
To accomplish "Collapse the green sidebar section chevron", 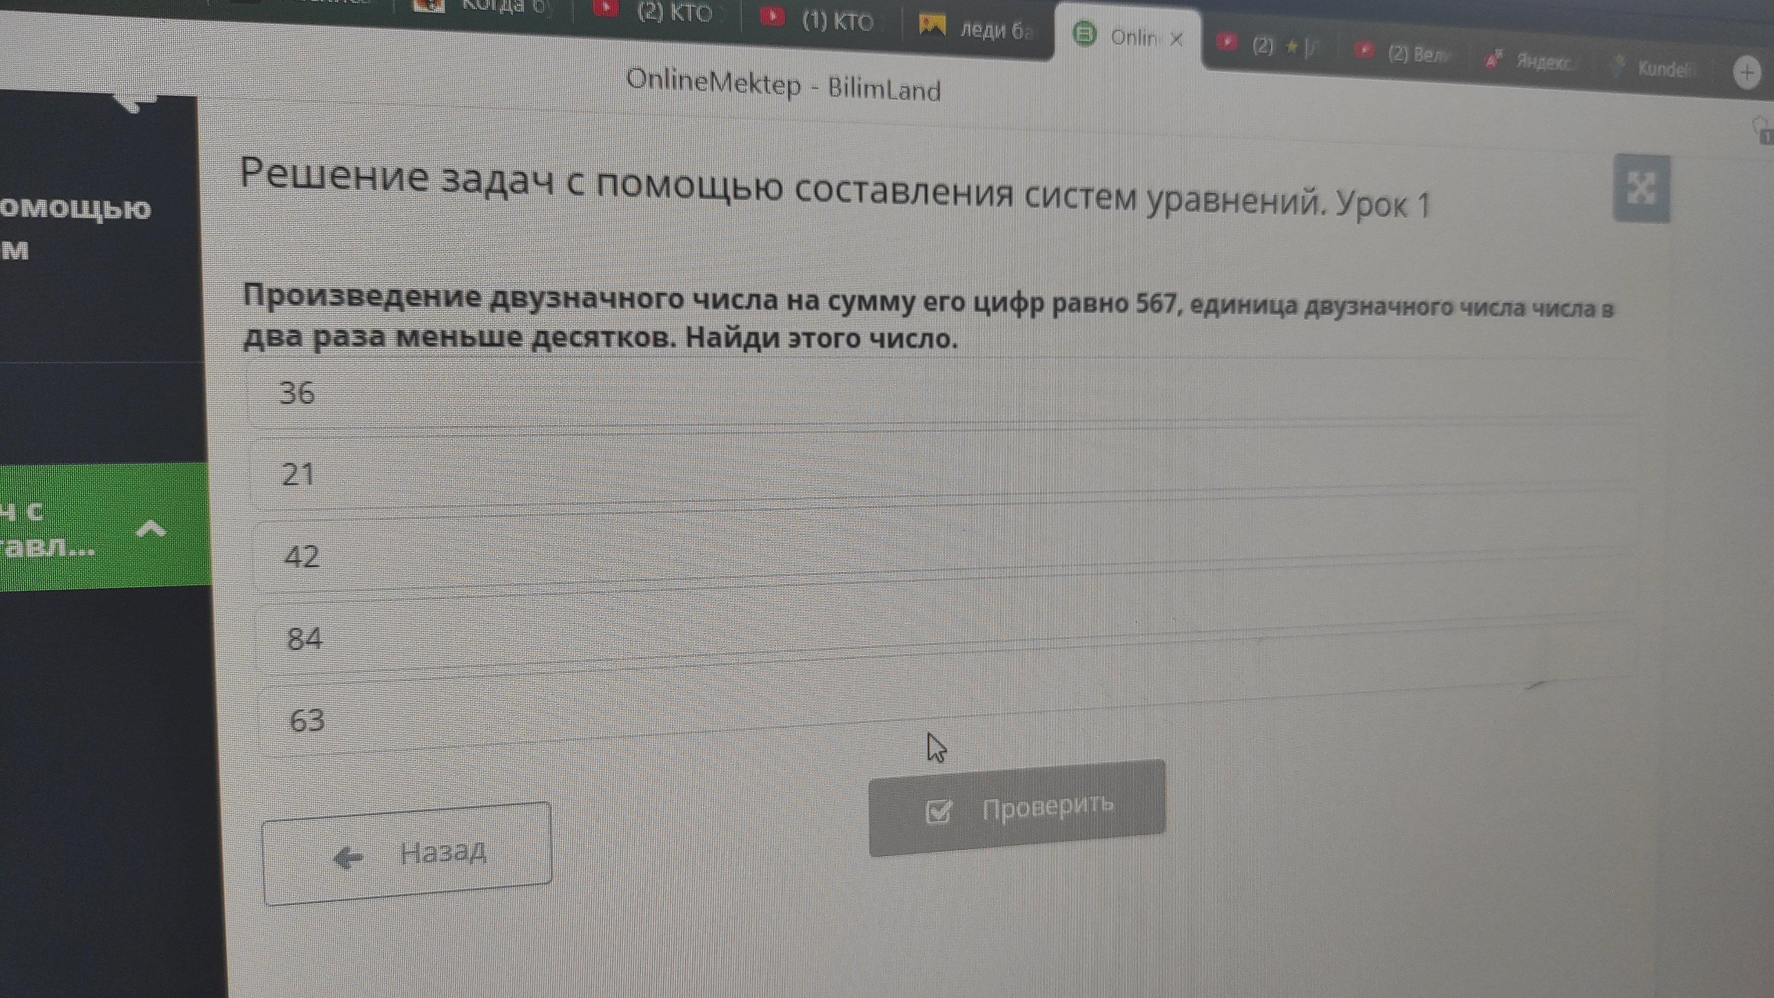I will [151, 529].
